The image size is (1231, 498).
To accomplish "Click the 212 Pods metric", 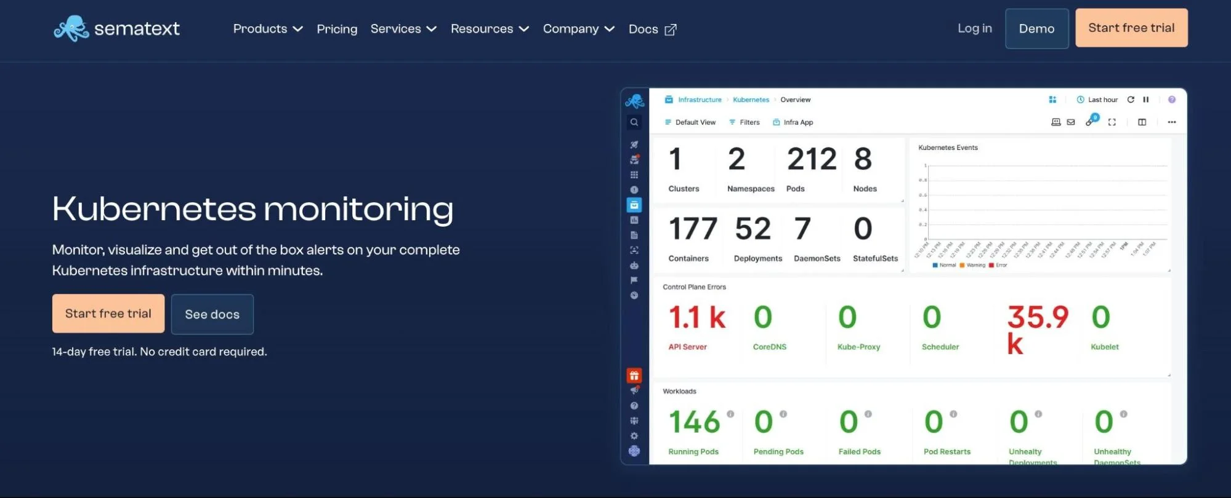I will pyautogui.click(x=811, y=168).
